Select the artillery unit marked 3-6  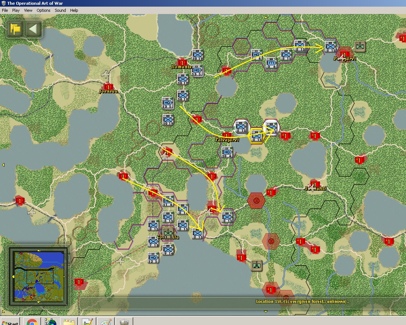pos(271,63)
